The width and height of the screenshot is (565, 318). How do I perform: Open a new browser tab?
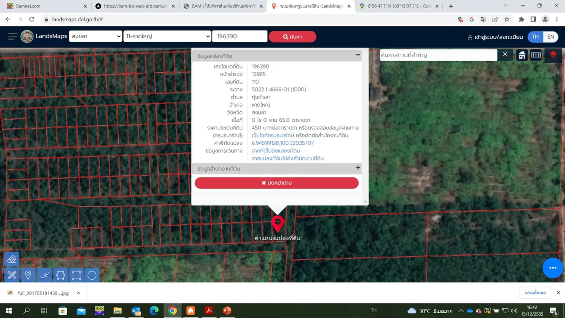(451, 6)
